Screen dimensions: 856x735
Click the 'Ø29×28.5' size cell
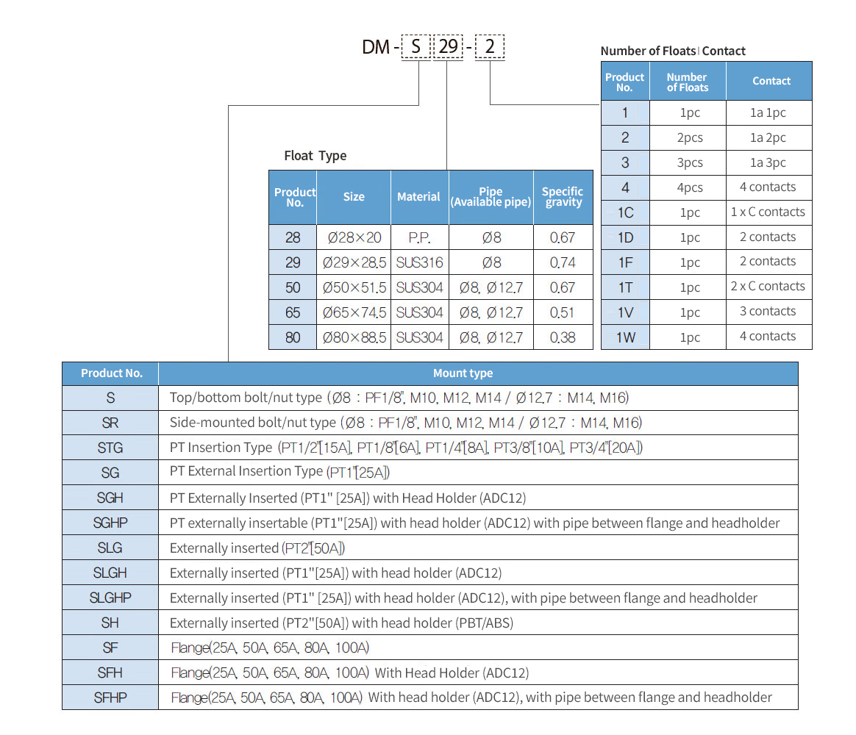[x=354, y=262]
